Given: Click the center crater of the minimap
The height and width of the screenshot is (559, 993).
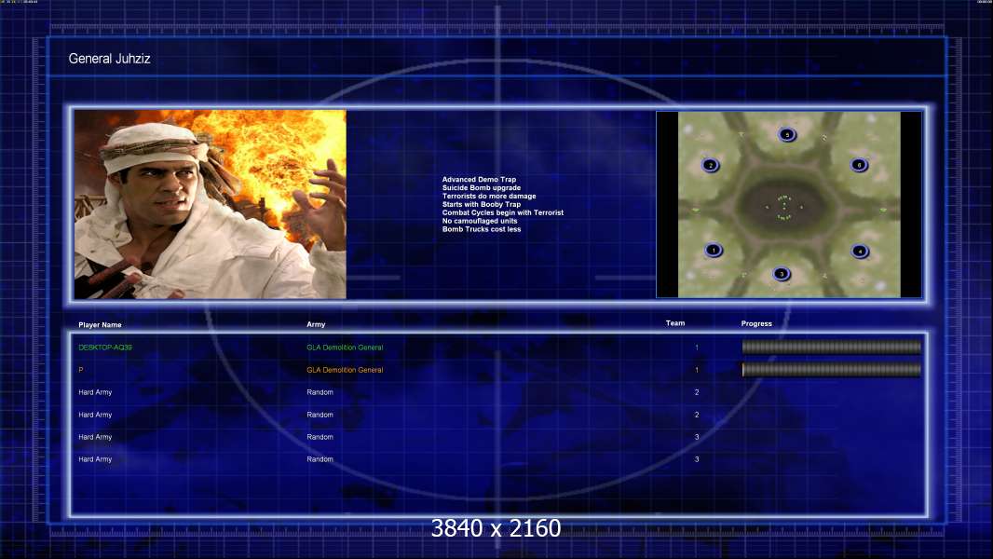Looking at the screenshot, I should (784, 207).
